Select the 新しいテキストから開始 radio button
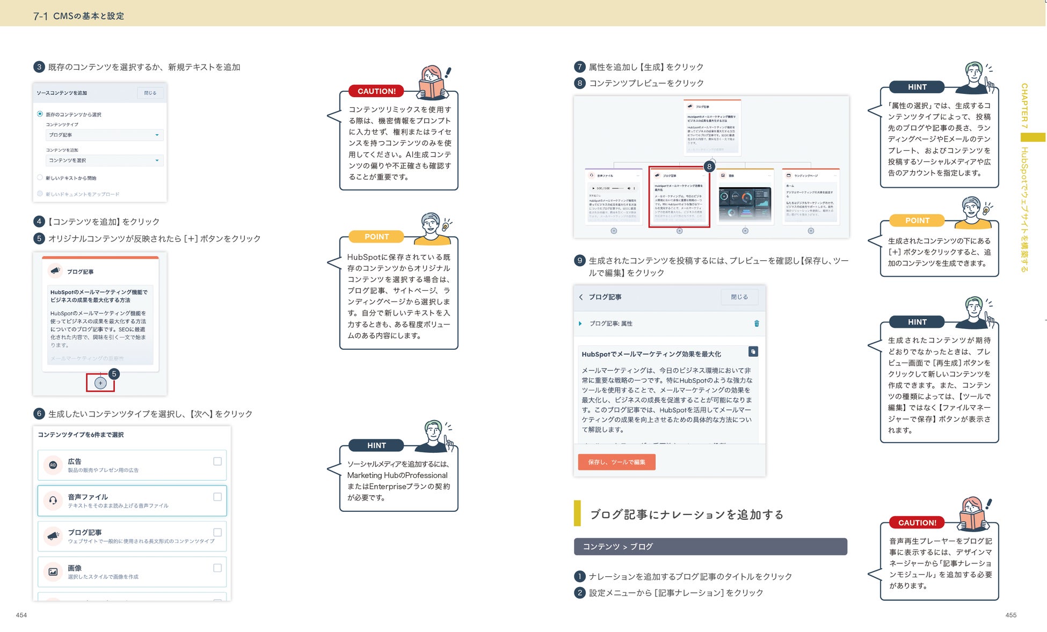Viewport: 1047px width, 632px height. tap(40, 178)
